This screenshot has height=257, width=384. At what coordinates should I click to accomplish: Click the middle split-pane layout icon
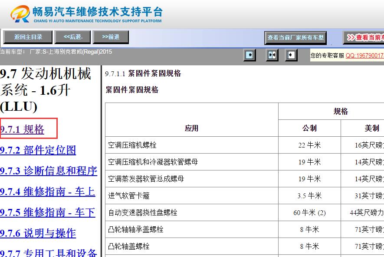coord(272,55)
